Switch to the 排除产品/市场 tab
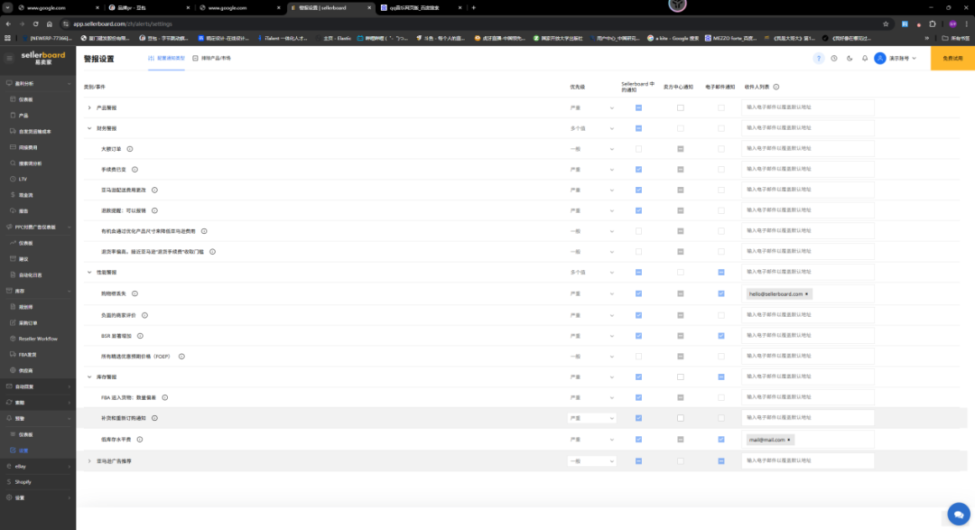Image resolution: width=975 pixels, height=530 pixels. [211, 59]
